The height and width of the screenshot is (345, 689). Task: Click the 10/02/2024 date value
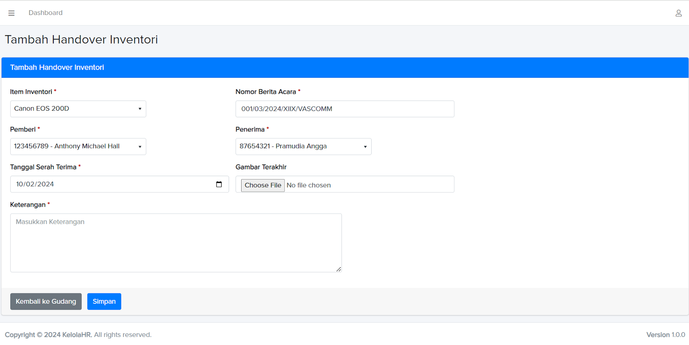pyautogui.click(x=35, y=184)
